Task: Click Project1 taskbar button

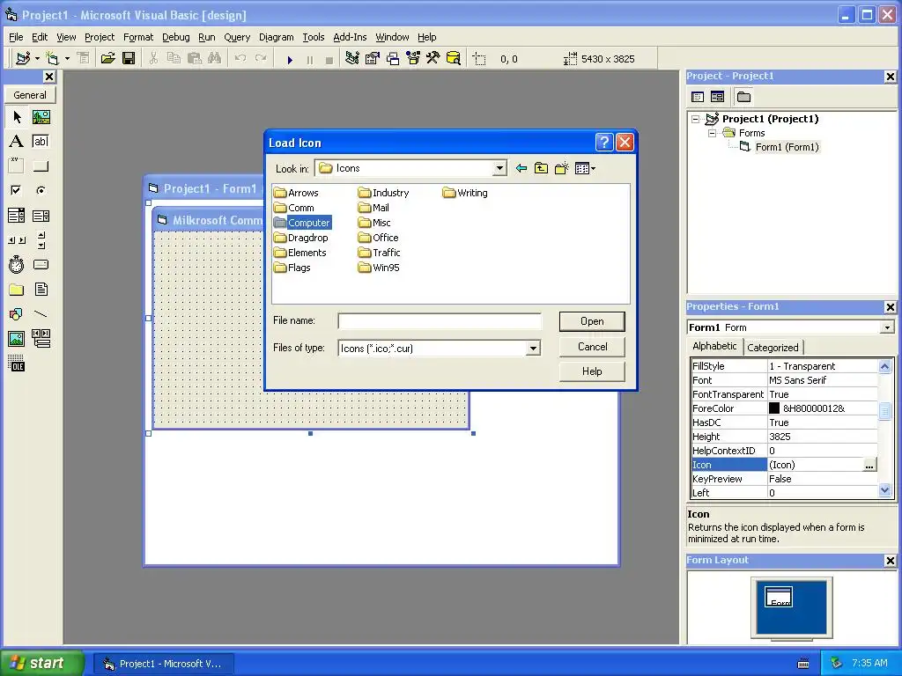Action: click(x=163, y=664)
